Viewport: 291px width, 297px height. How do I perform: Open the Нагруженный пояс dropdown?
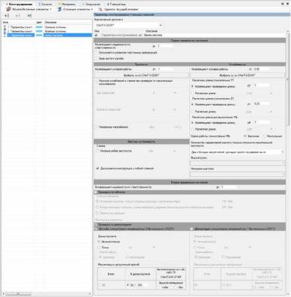[x=237, y=174]
